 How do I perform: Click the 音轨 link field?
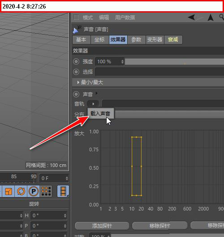[x=163, y=104]
